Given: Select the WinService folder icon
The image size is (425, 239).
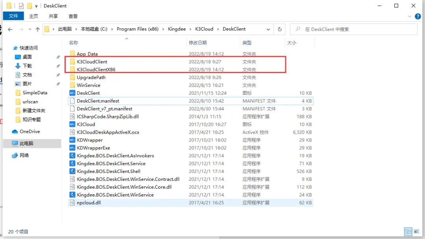Looking at the screenshot, I should point(72,85).
